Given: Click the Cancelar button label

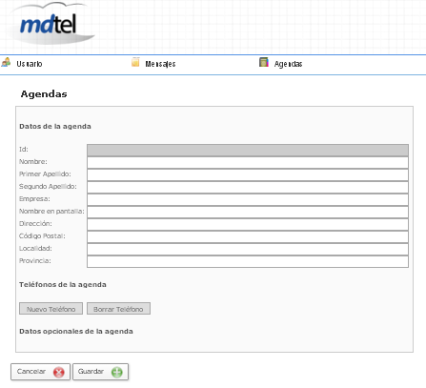Looking at the screenshot, I should 31,372.
